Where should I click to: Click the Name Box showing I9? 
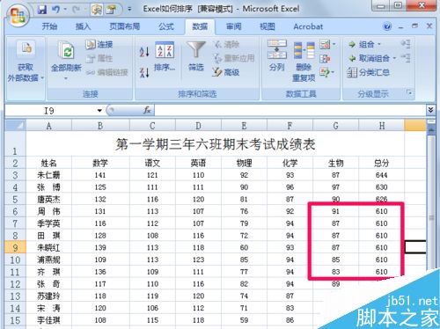50,111
